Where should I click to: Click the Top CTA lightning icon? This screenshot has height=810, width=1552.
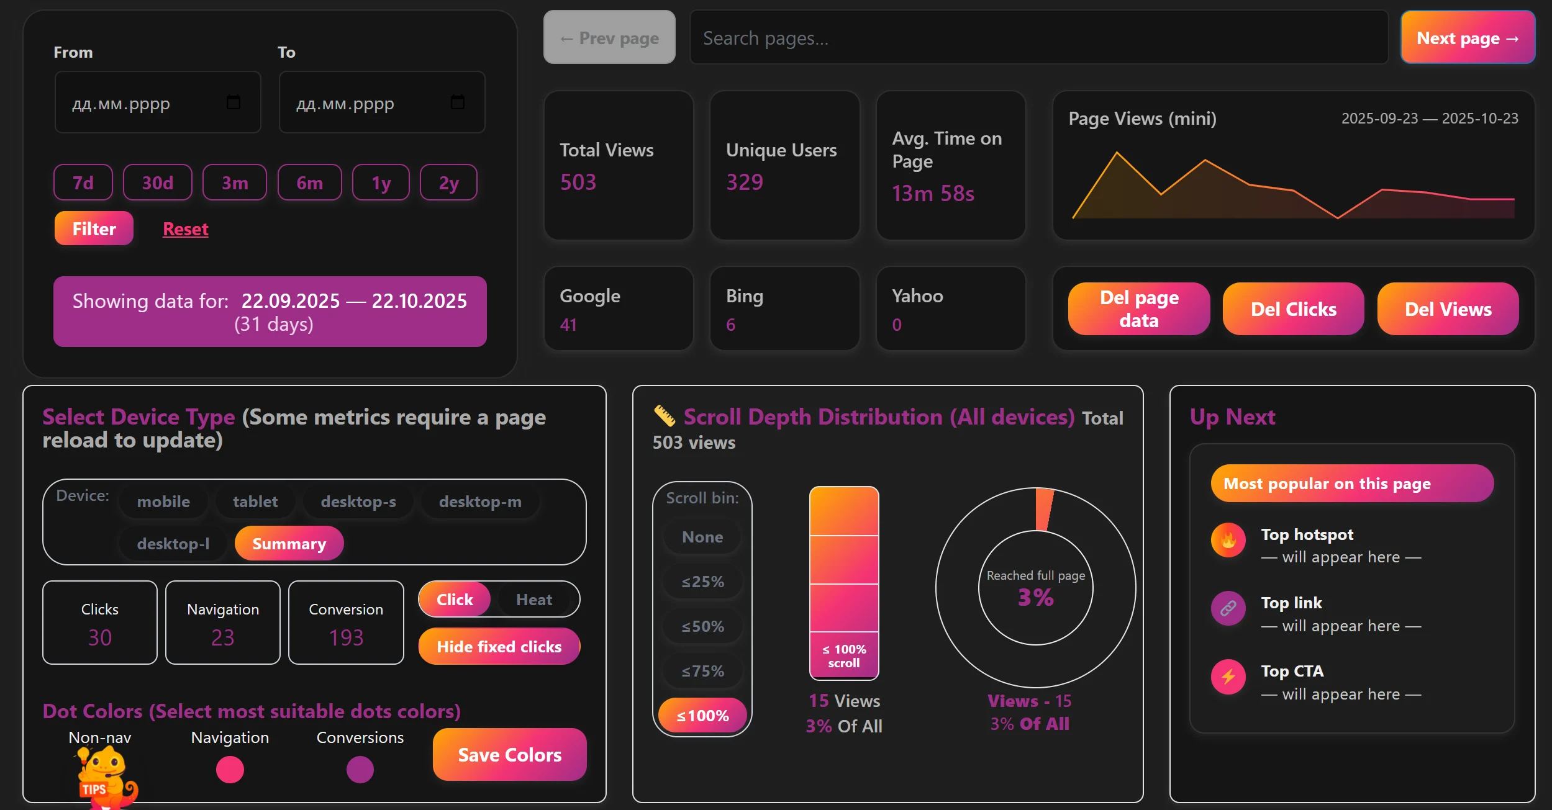coord(1228,676)
